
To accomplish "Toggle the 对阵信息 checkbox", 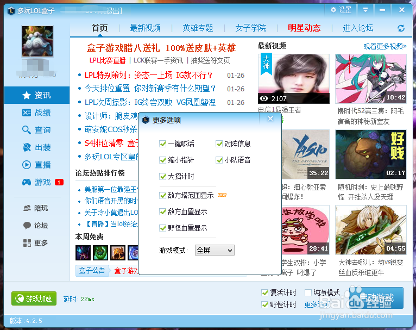I will point(219,144).
